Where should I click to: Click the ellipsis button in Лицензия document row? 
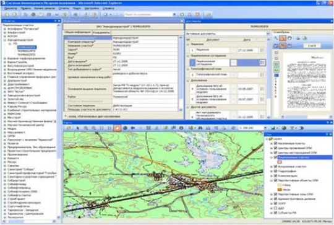(234, 50)
